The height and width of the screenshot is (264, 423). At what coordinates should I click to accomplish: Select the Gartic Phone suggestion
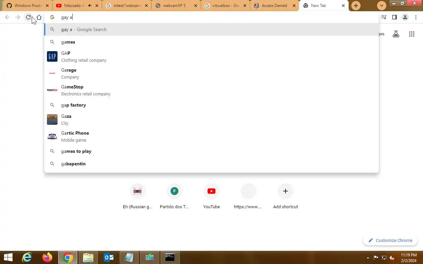click(211, 136)
